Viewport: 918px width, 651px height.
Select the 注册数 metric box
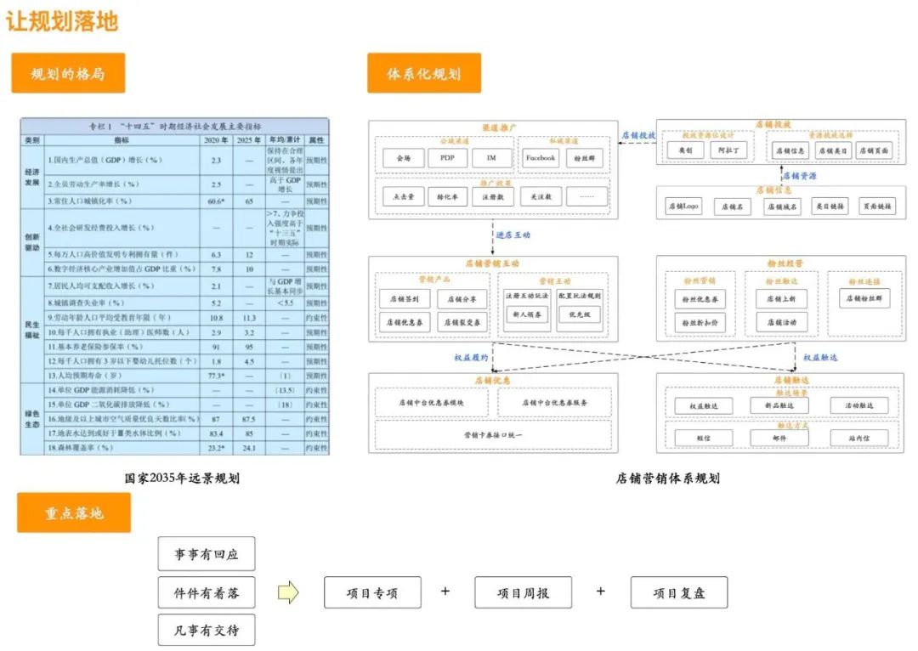[493, 196]
